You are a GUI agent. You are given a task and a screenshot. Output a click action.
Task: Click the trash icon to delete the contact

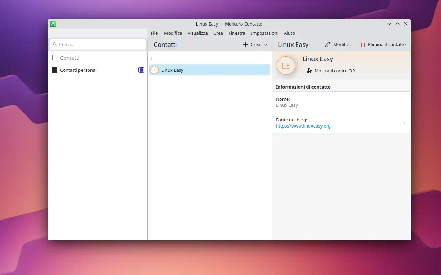363,44
